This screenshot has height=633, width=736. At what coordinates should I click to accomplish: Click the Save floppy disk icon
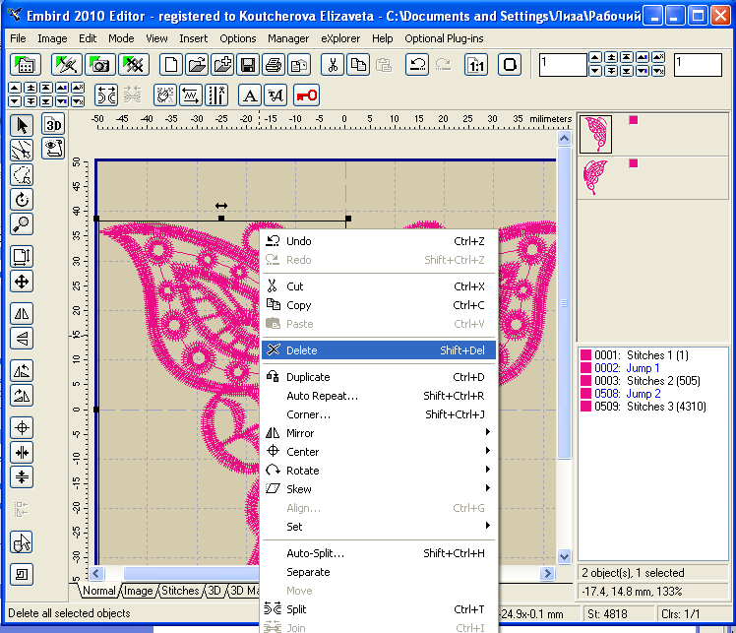[x=248, y=65]
